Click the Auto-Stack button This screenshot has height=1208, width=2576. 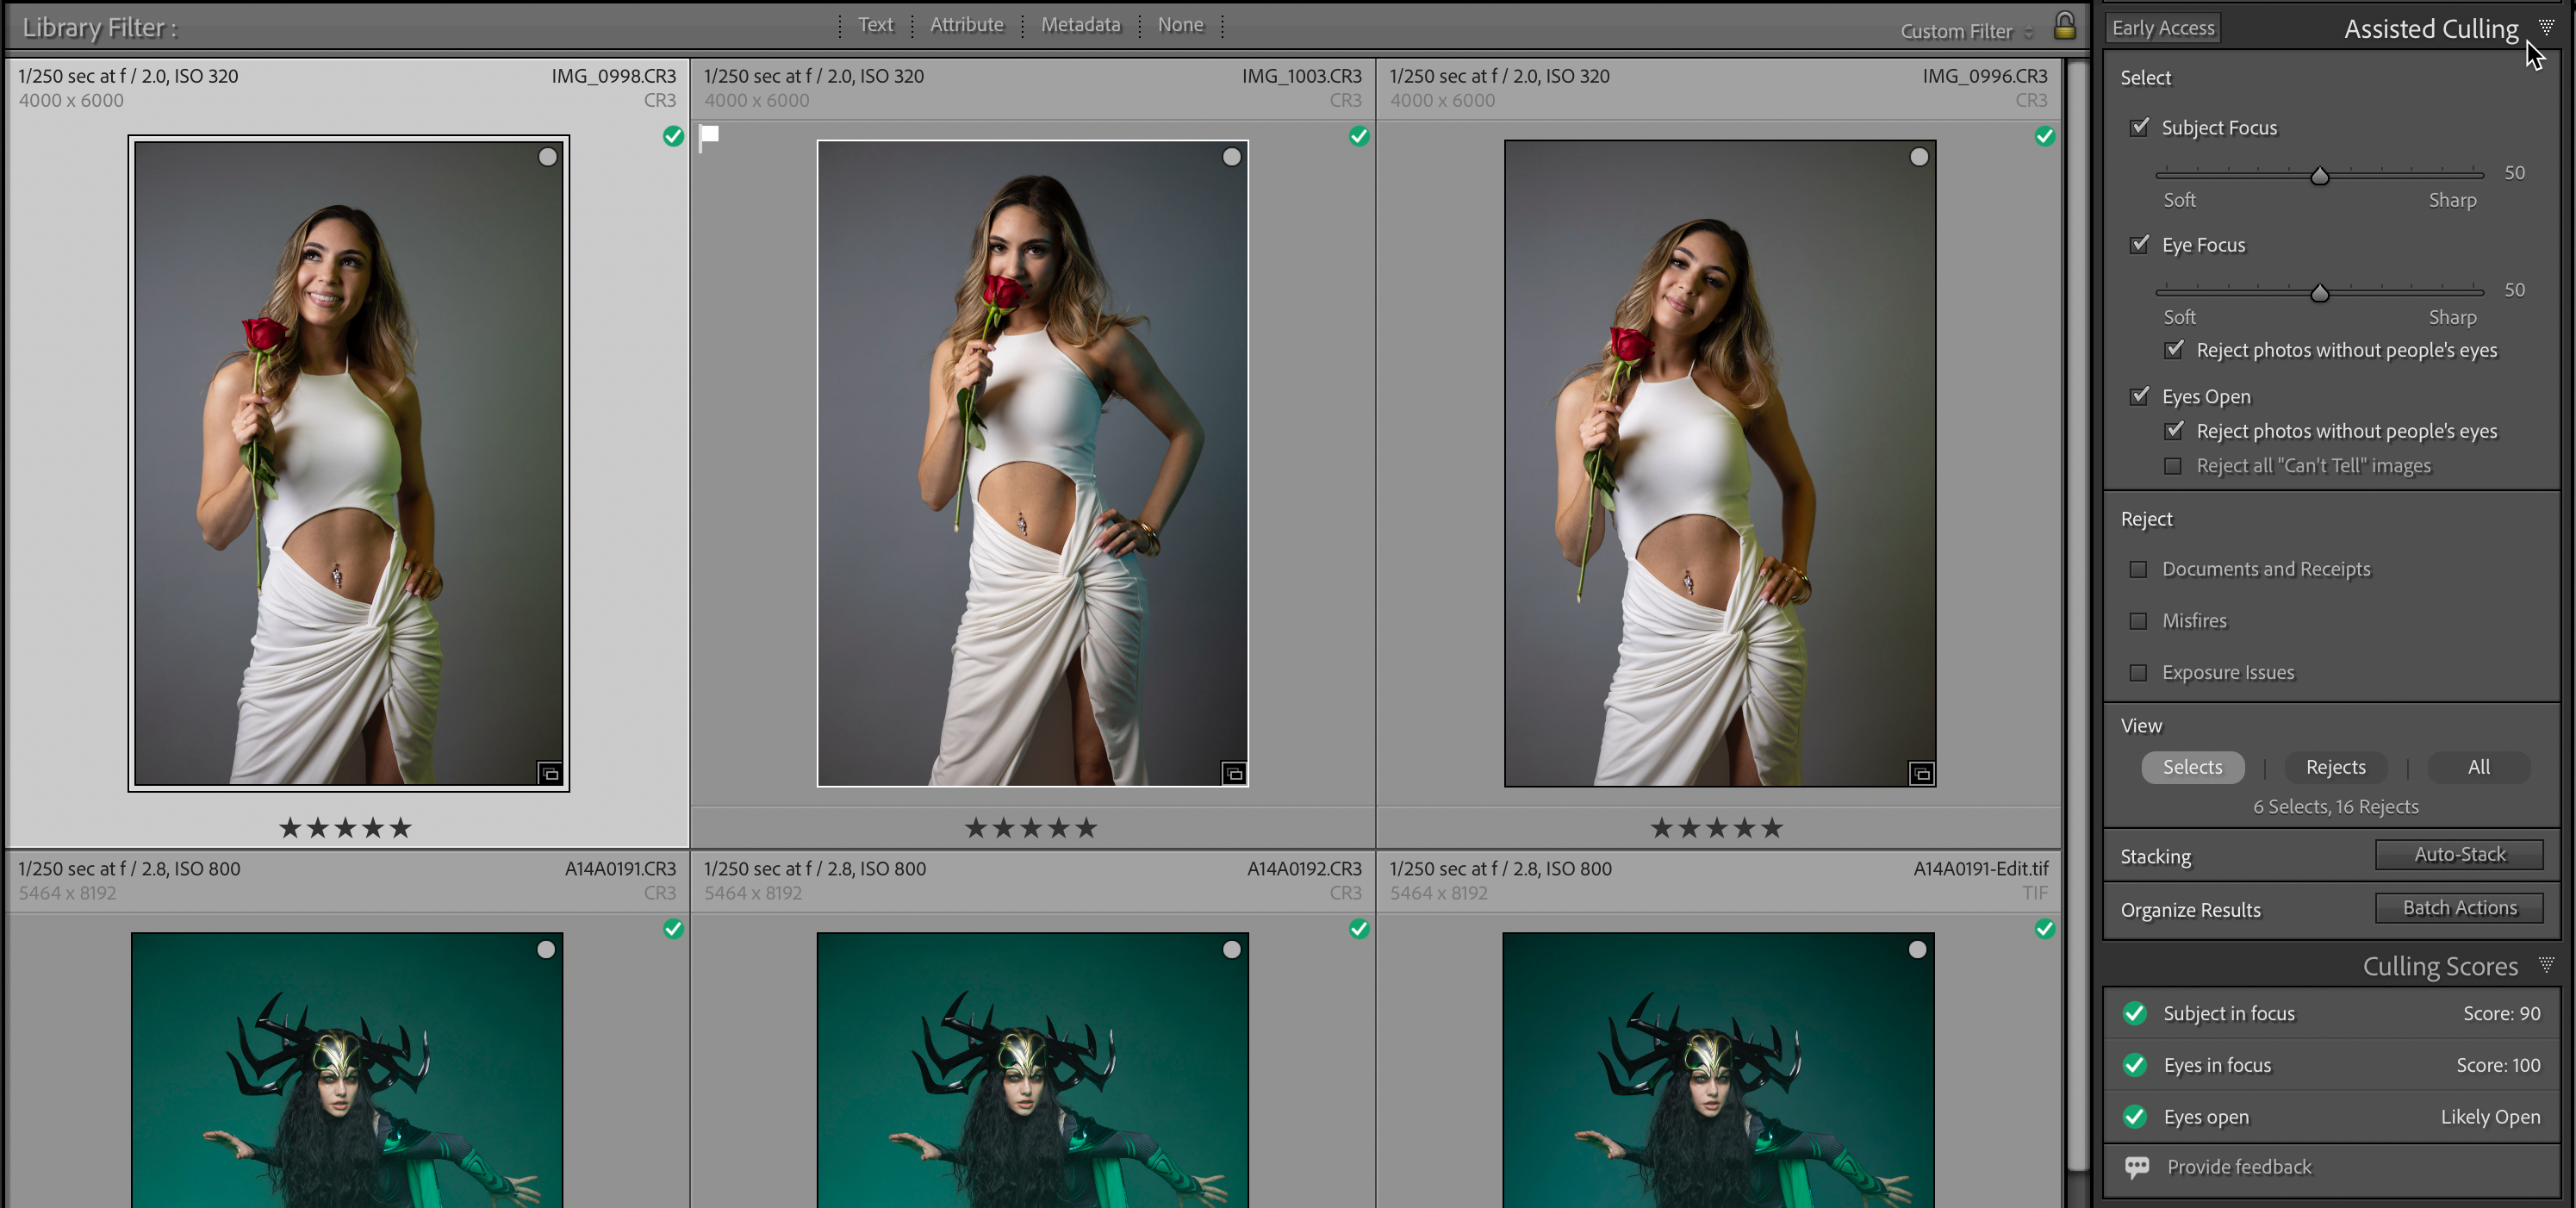(x=2458, y=855)
